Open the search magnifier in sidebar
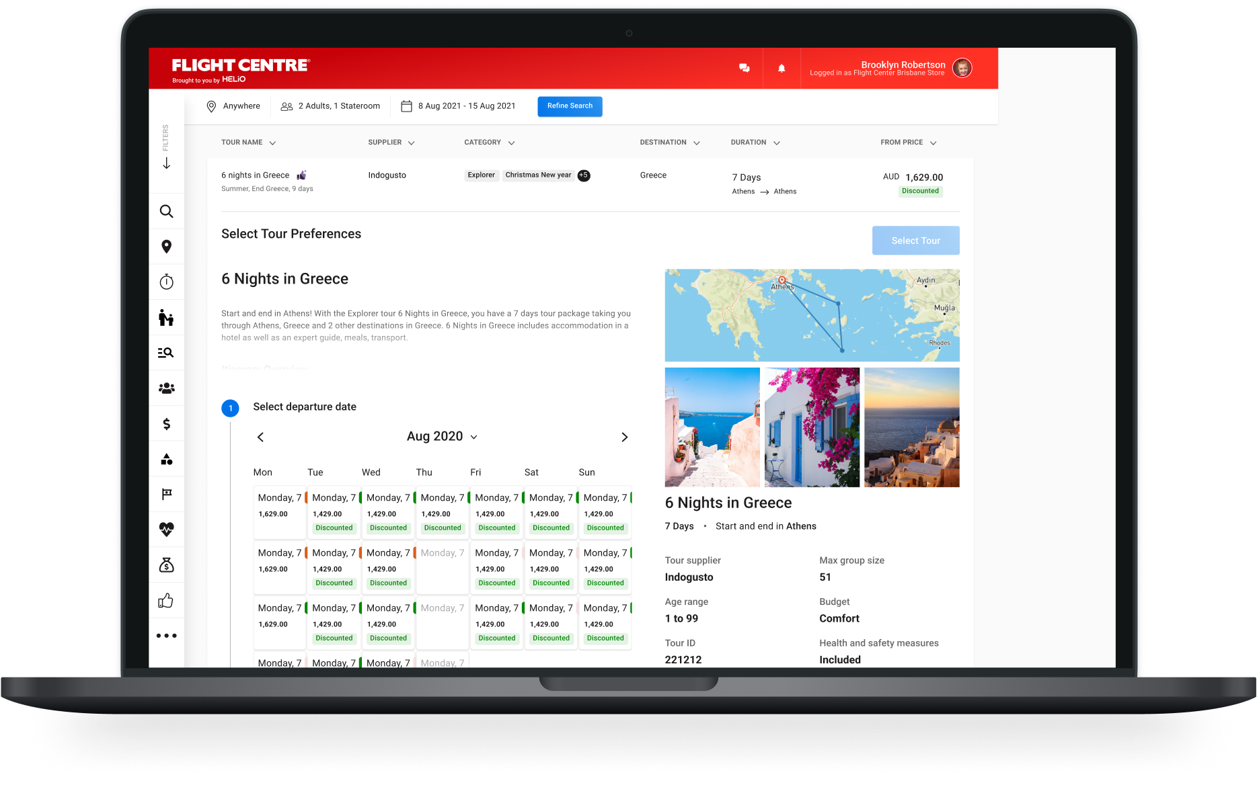Viewport: 1259px width, 785px height. 166,212
